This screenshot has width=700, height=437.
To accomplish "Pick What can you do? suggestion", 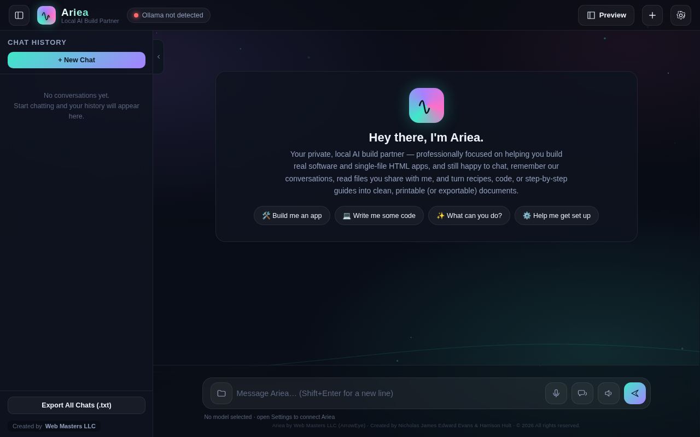I will pos(469,216).
